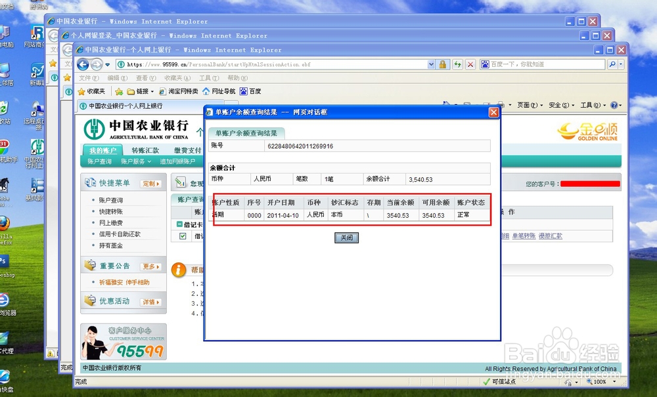Open the 文件(F) menu
657x397 pixels.
click(89, 78)
